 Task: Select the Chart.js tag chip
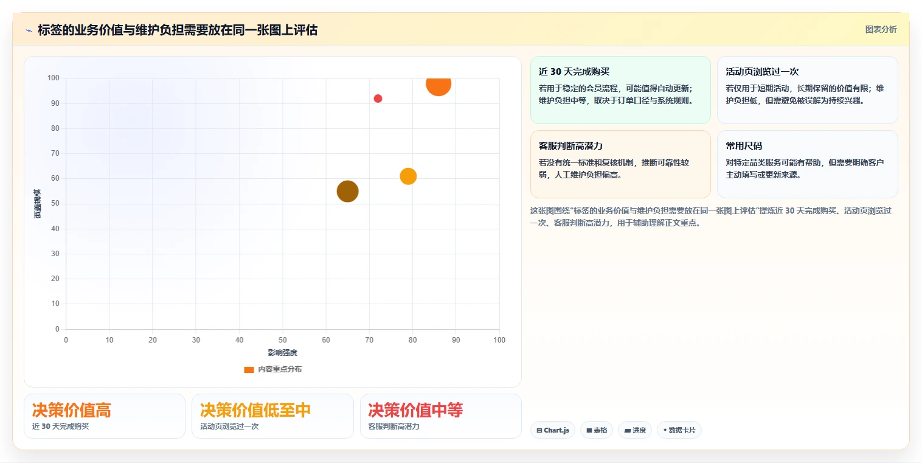552,430
